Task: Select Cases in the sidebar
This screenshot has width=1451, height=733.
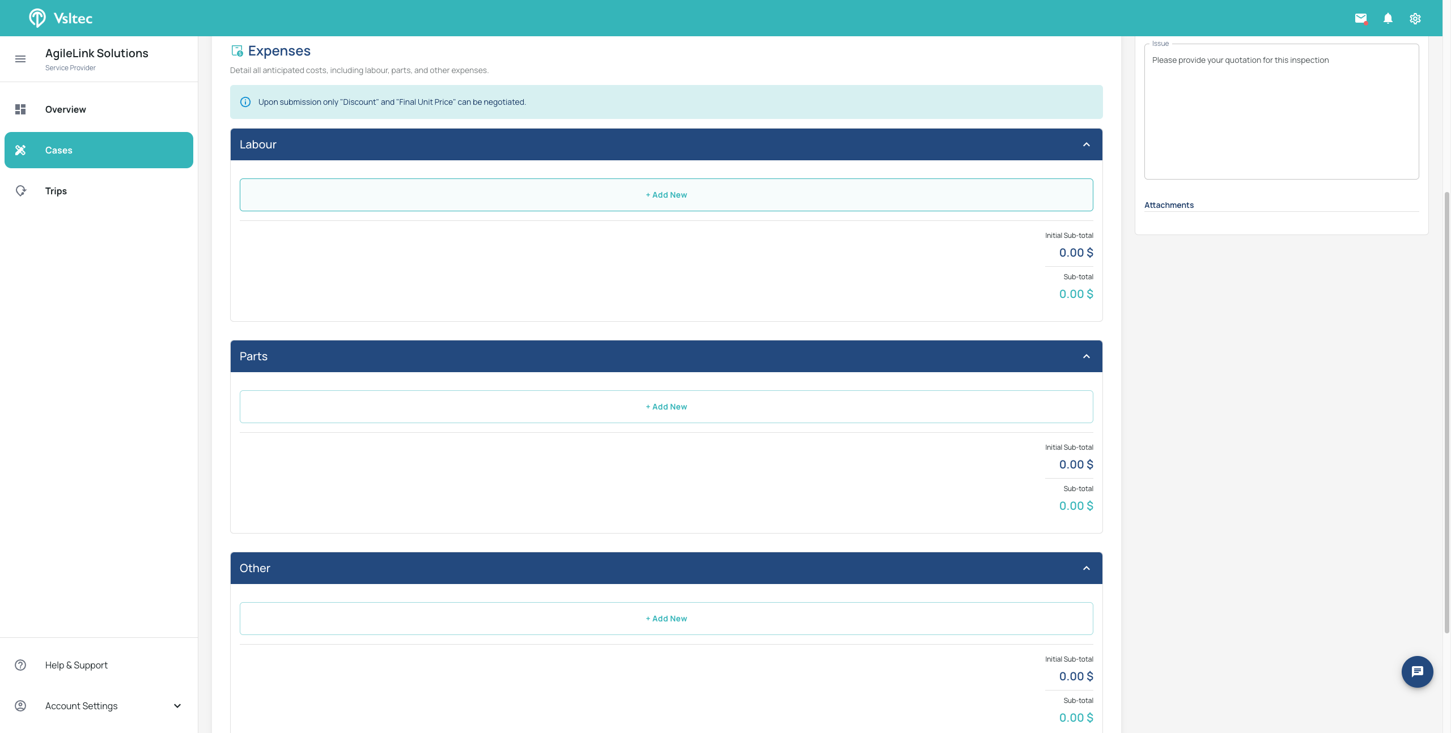Action: [99, 150]
